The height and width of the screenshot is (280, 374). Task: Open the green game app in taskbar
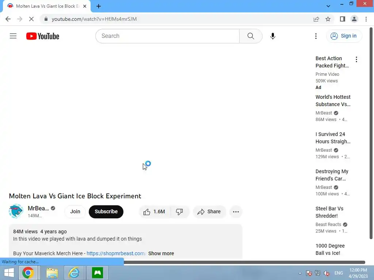(97, 273)
